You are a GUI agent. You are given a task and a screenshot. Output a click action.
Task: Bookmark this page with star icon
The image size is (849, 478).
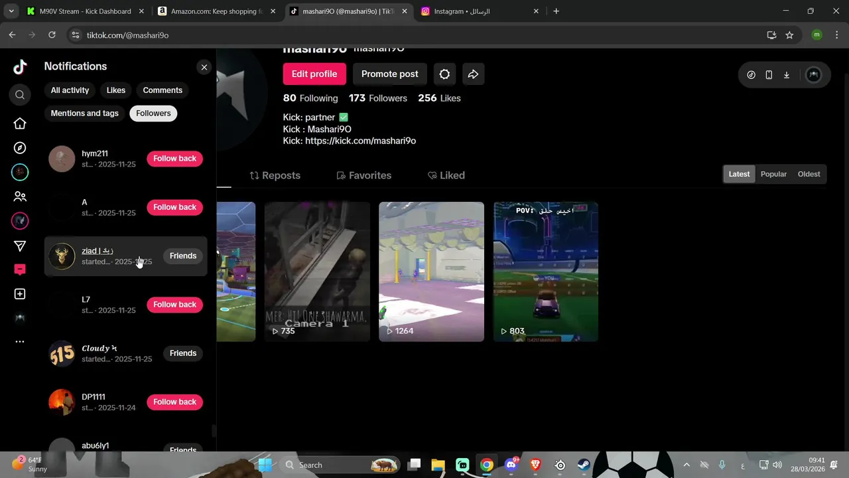[x=789, y=35]
